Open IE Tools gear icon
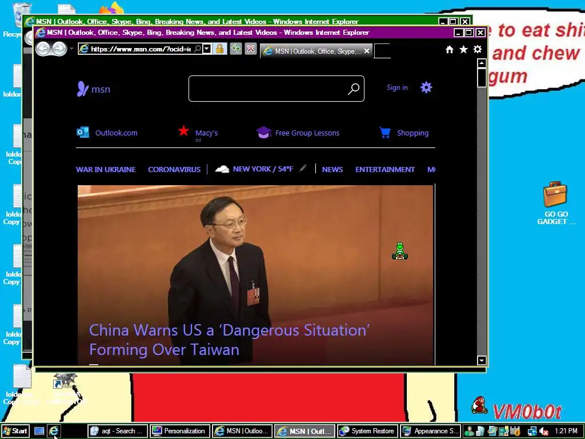Screen dimensions: 585x439 pyautogui.click(x=478, y=49)
